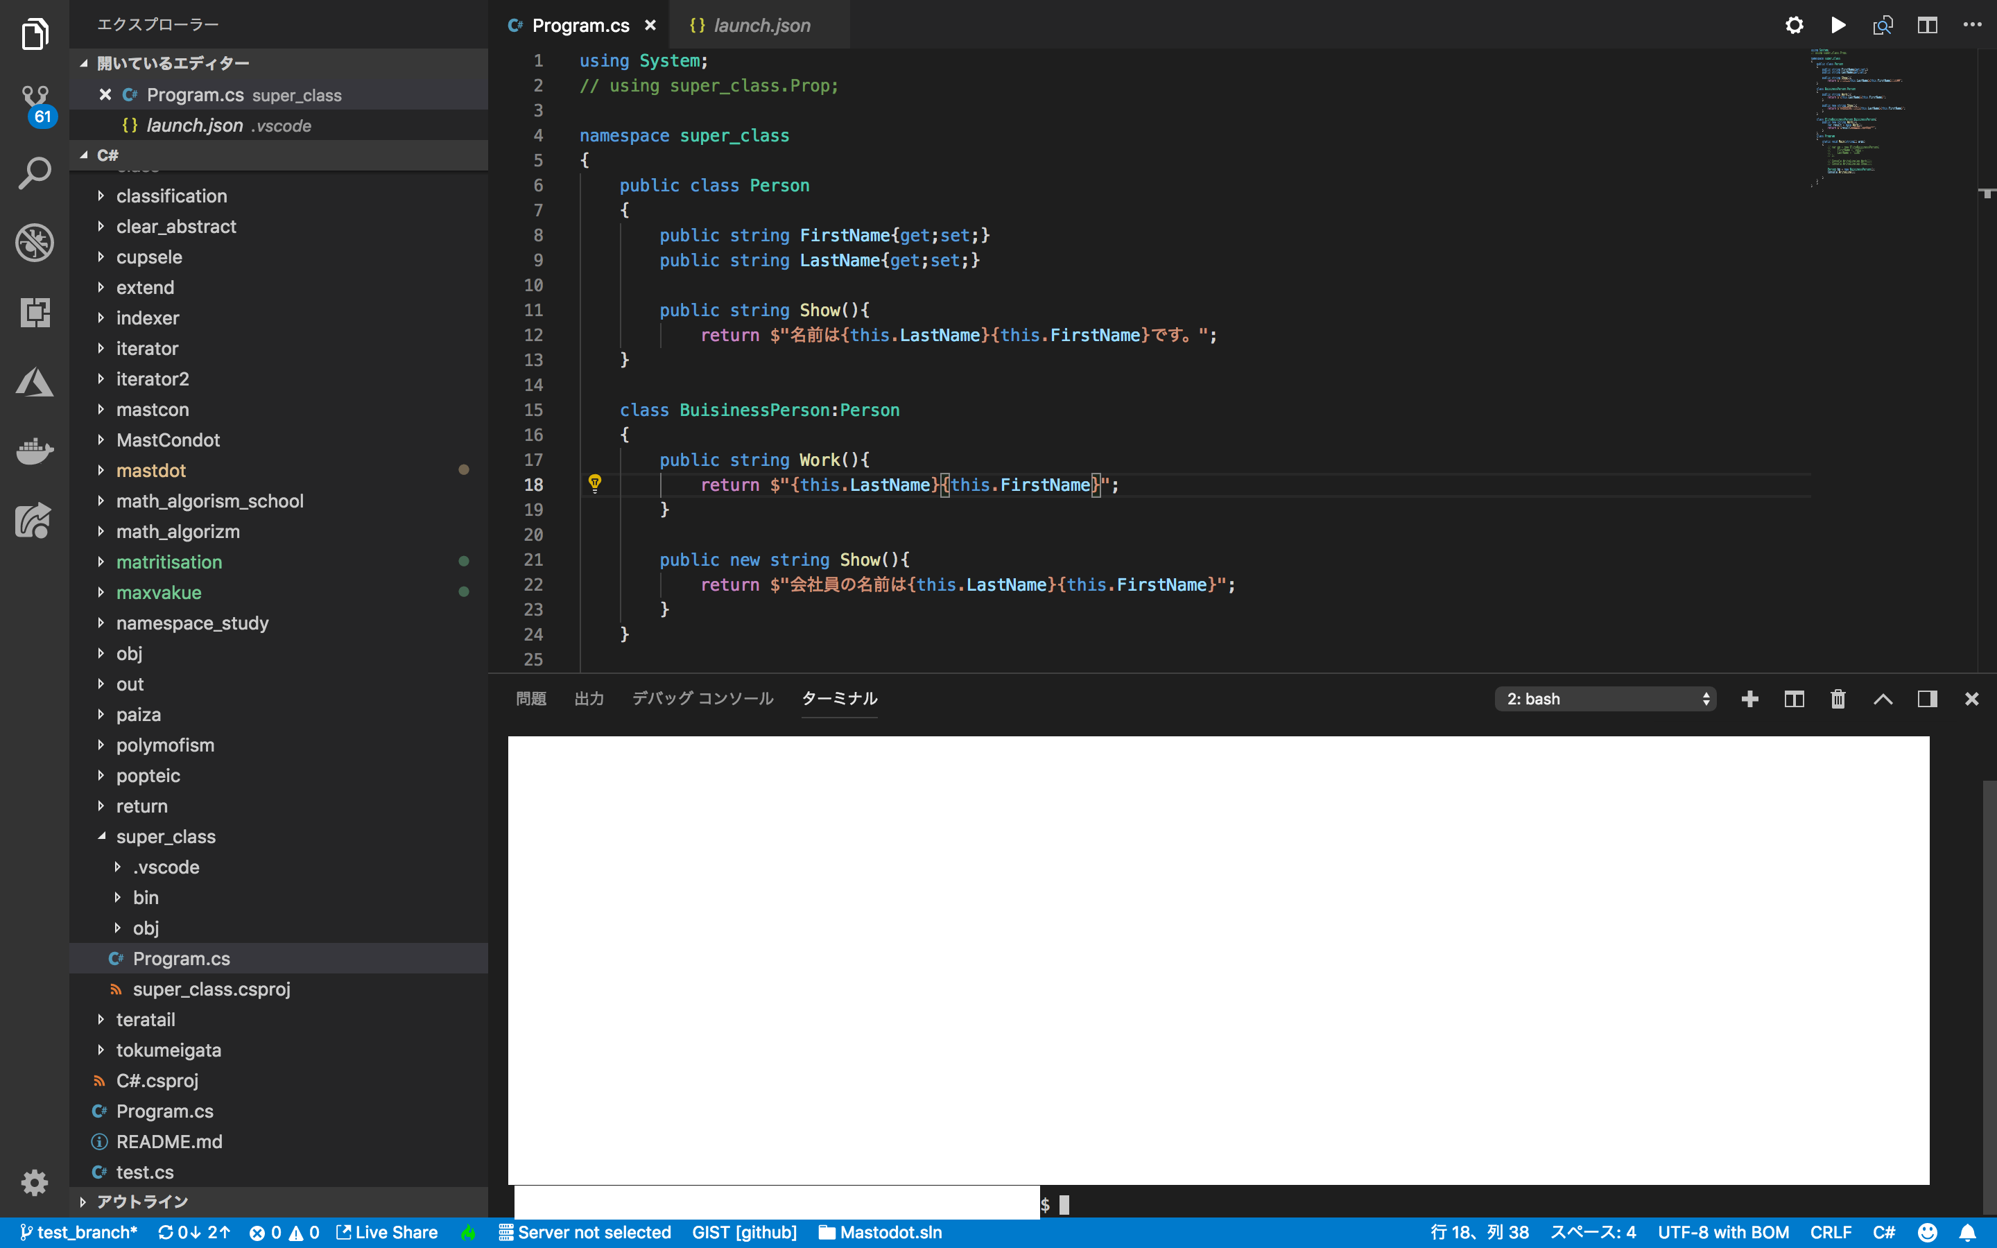Open README.md file in explorer
Image resolution: width=1997 pixels, height=1248 pixels.
tap(279, 1141)
